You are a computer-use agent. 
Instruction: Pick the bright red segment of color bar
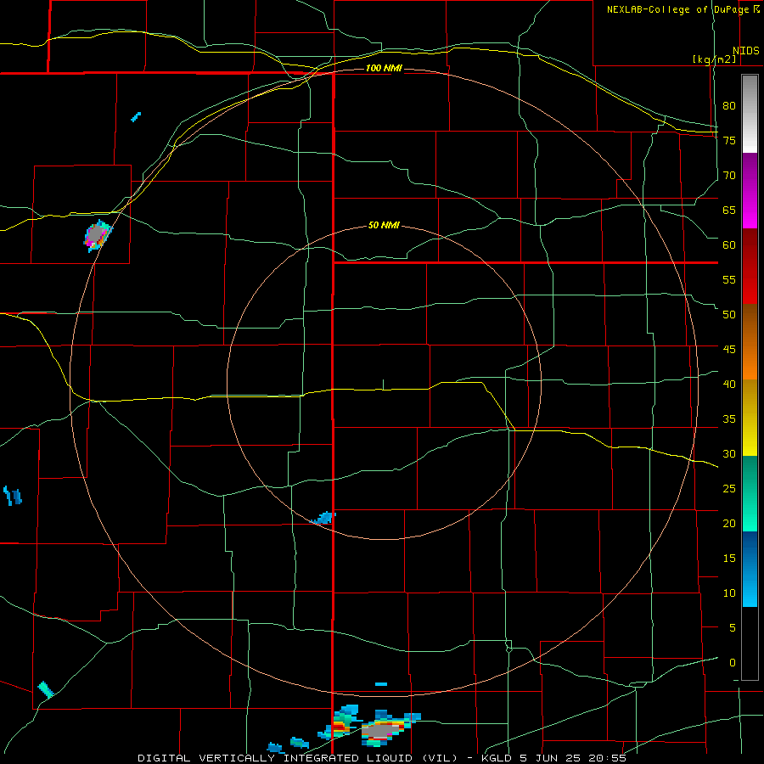click(x=750, y=291)
